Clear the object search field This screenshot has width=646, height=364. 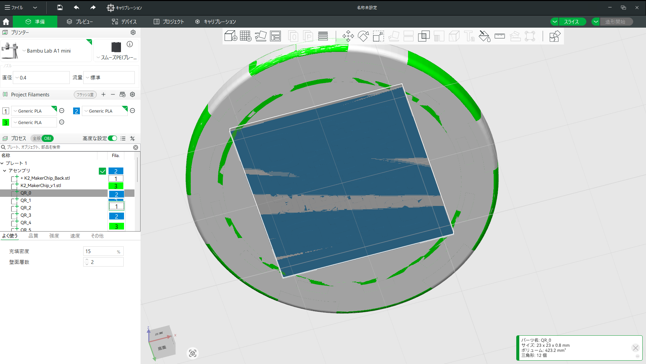pos(135,147)
